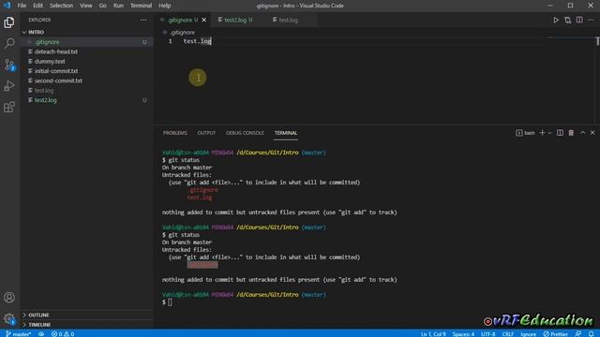
Task: Click line 1 text test.log in editor
Action: (197, 41)
